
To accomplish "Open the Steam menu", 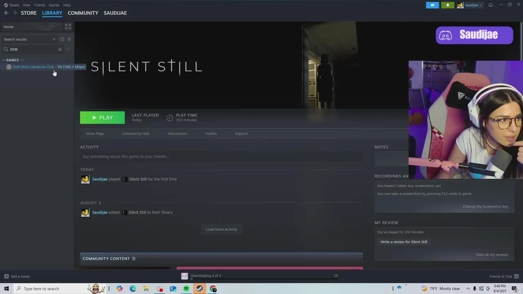I will pos(14,5).
